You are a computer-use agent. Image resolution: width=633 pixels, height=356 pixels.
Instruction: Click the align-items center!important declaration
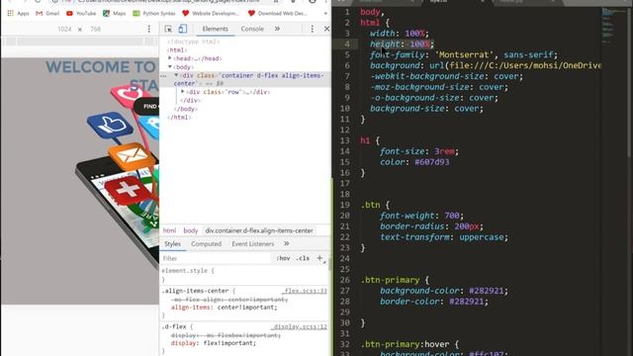click(x=225, y=308)
